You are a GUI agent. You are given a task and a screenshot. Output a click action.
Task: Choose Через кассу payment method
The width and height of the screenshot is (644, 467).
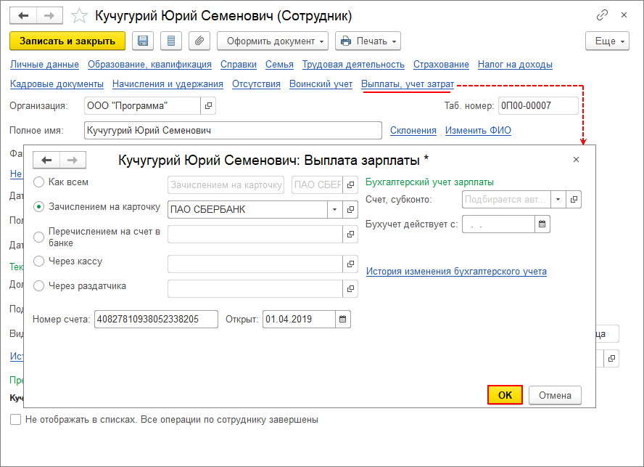[38, 261]
